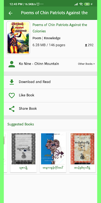Click the download count icon showing 292
The image size is (101, 203).
(86, 45)
